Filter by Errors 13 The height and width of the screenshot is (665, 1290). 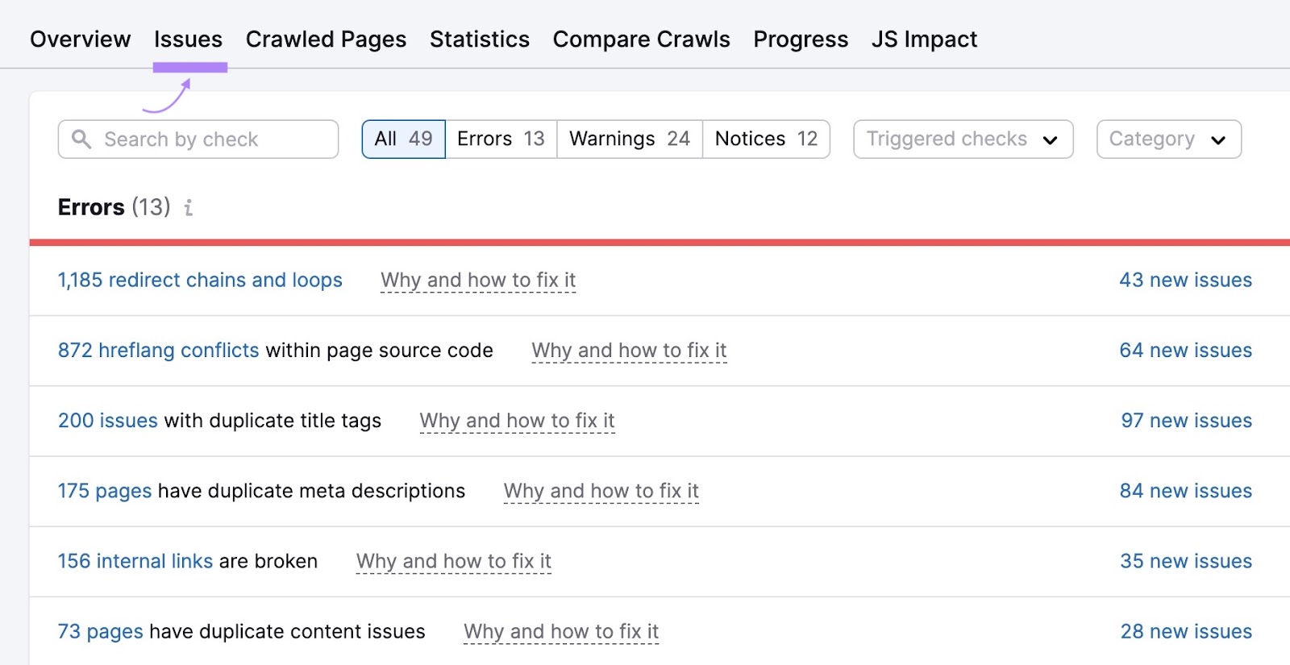click(501, 139)
